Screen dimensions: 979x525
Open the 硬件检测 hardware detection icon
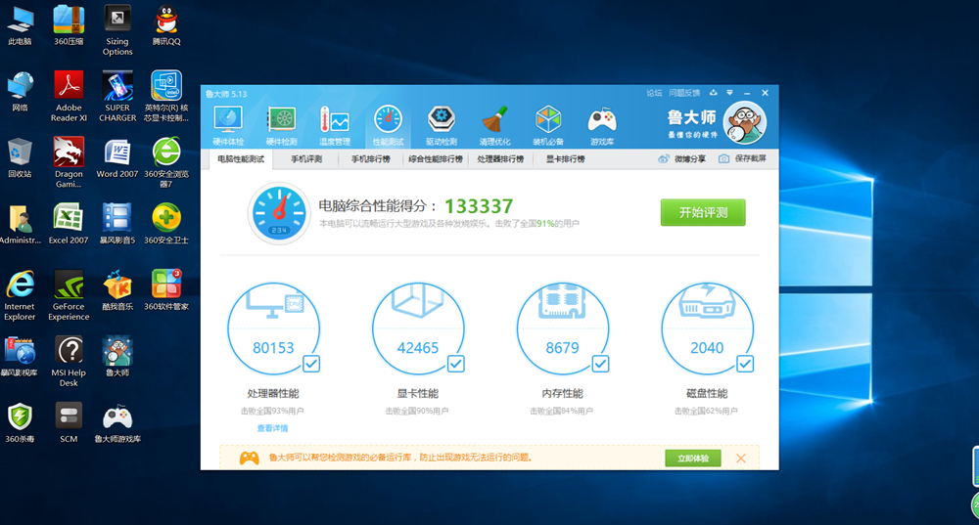[282, 122]
